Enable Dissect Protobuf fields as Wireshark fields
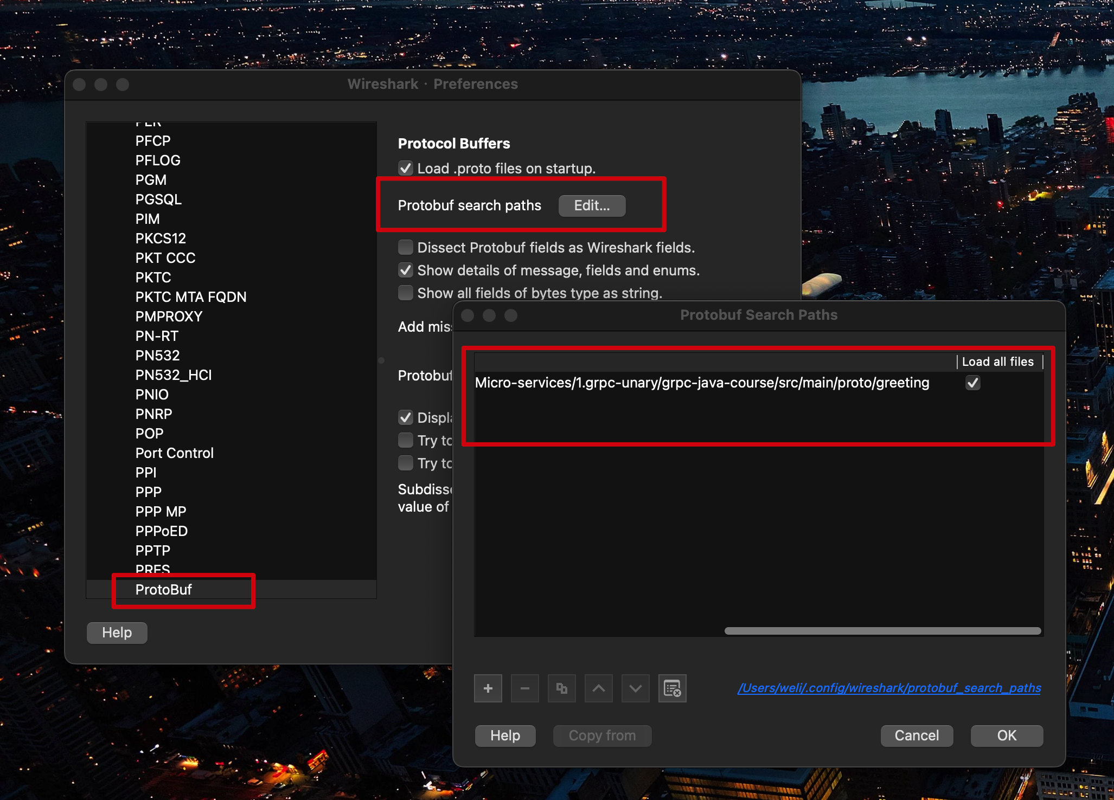This screenshot has width=1114, height=800. [406, 247]
